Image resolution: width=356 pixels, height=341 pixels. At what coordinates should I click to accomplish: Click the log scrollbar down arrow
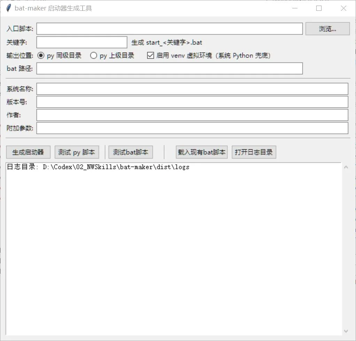[x=346, y=331]
